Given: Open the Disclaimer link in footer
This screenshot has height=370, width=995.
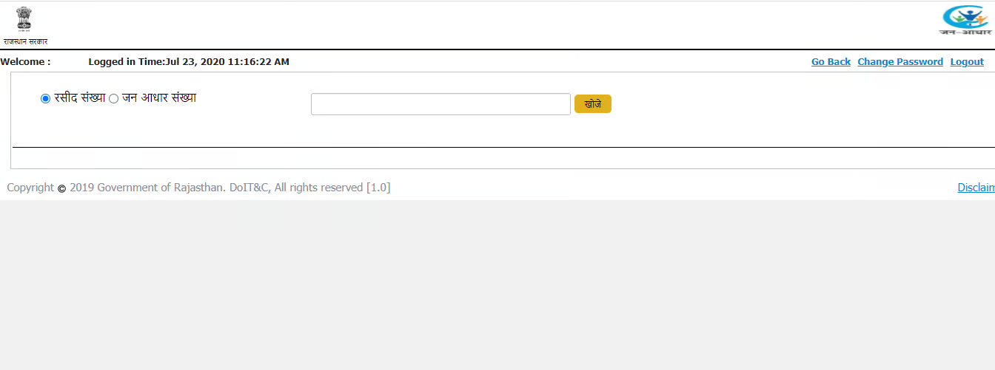Looking at the screenshot, I should [x=976, y=188].
